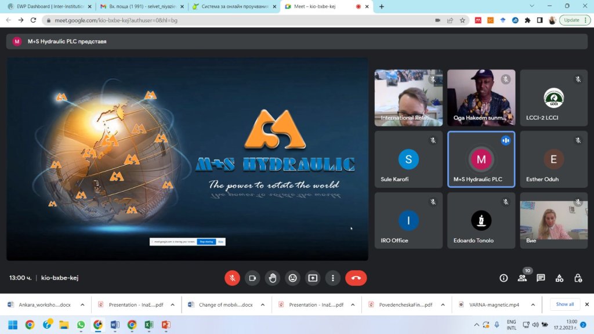
Task: Show hidden system tray icons
Action: click(x=477, y=325)
